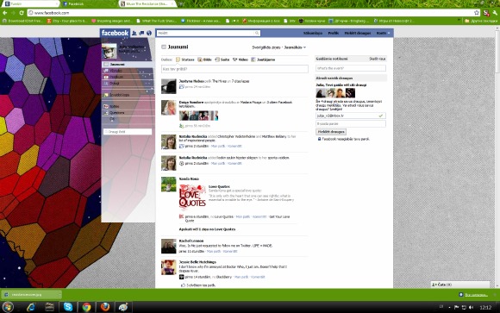Switch to the Muse The Resistance tab

coord(147,3)
